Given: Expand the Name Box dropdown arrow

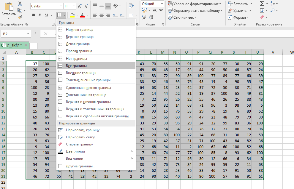Looking at the screenshot, I should (x=28, y=34).
